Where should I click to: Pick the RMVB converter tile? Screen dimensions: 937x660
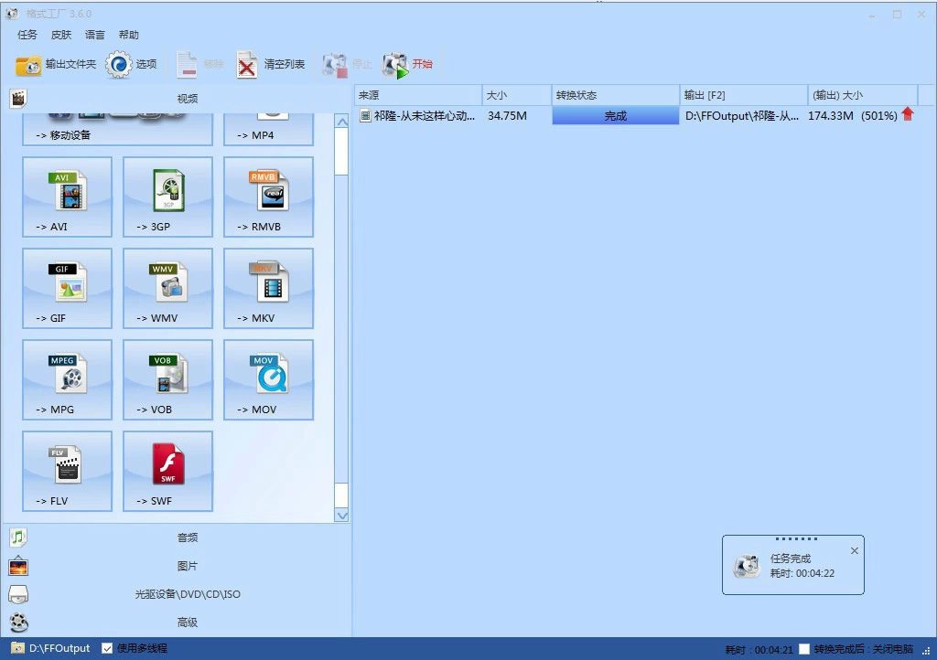click(x=268, y=197)
